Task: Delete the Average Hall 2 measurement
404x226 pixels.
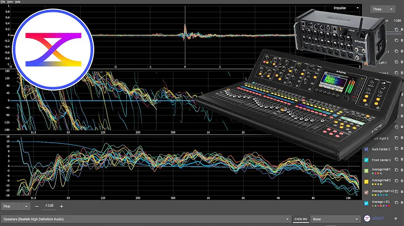Action: [402, 181]
